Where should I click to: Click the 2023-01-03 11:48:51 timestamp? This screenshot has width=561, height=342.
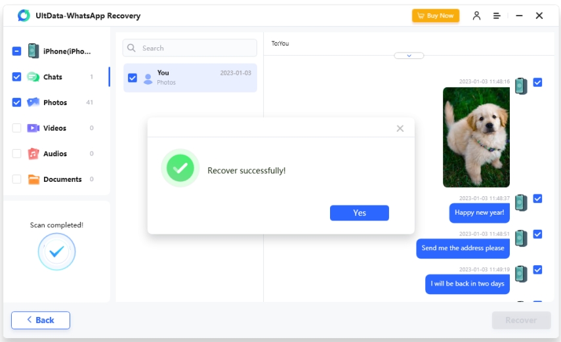click(484, 234)
